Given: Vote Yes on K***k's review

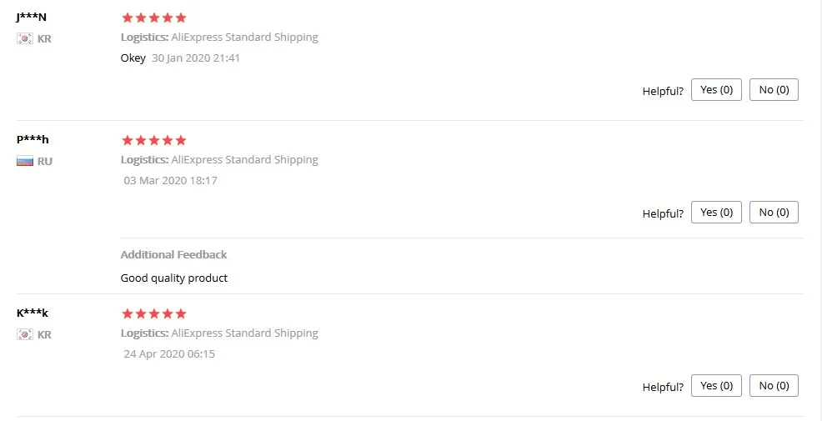Looking at the screenshot, I should (716, 385).
